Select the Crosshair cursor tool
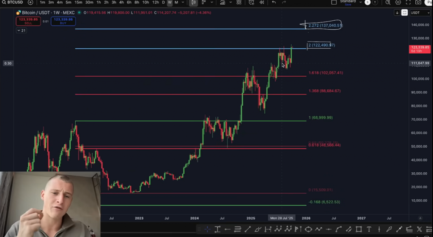Image resolution: width=433 pixels, height=237 pixels. point(208,229)
